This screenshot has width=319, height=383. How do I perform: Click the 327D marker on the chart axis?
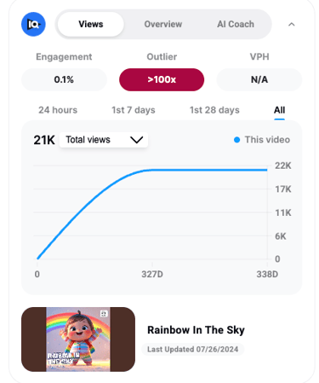[x=152, y=274]
